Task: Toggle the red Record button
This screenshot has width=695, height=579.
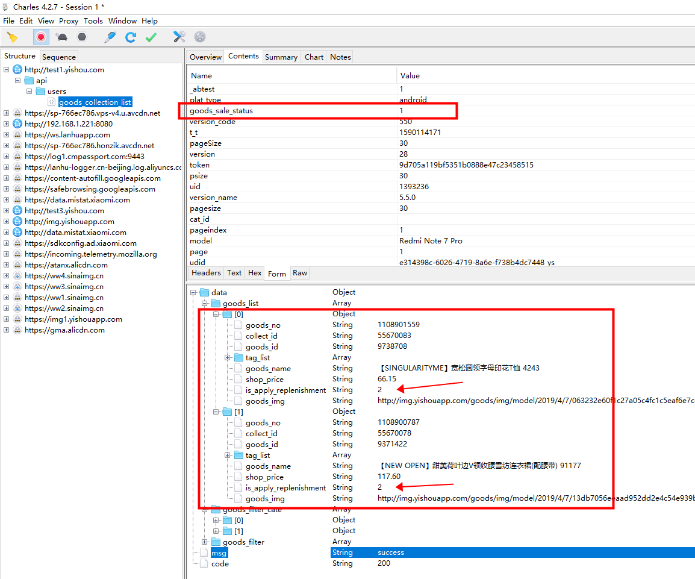Action: coord(41,37)
